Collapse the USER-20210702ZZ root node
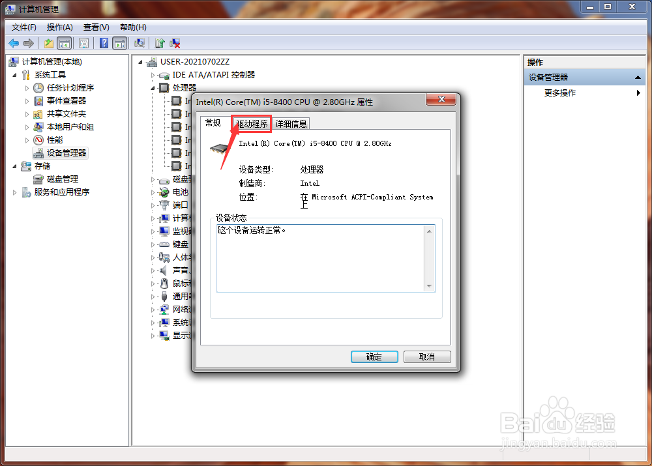This screenshot has width=652, height=466. (141, 63)
